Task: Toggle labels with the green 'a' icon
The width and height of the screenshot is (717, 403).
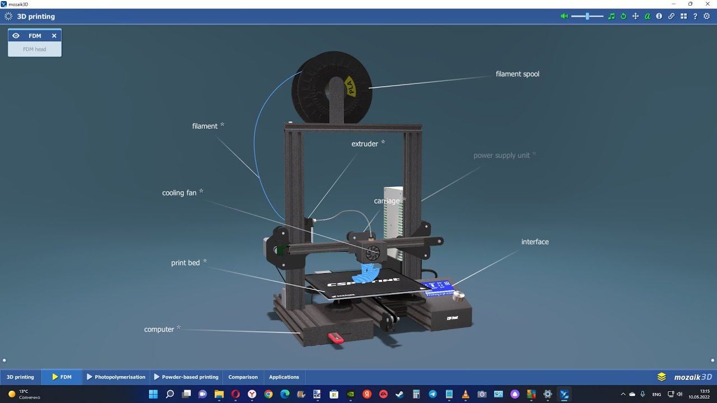Action: click(648, 16)
